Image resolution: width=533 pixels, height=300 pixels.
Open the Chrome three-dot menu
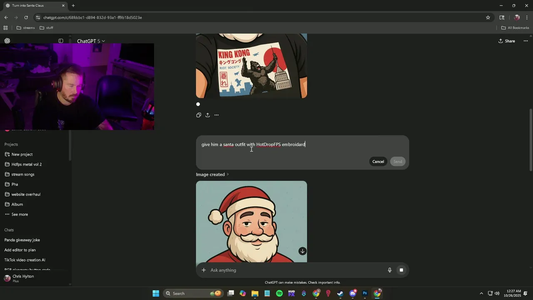[527, 17]
